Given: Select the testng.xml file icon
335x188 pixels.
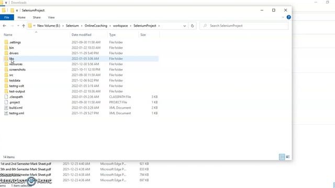Looking at the screenshot, I should coord(6,113).
